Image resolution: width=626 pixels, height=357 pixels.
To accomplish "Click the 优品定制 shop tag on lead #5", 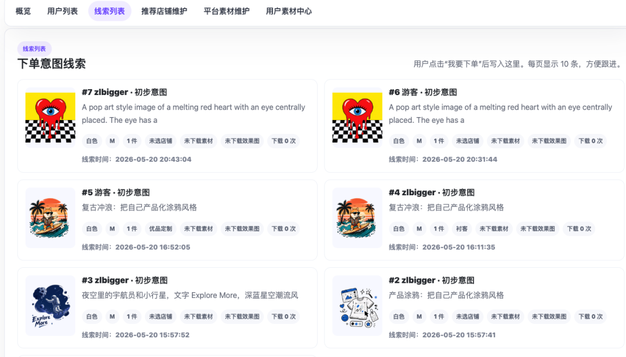I will point(161,229).
